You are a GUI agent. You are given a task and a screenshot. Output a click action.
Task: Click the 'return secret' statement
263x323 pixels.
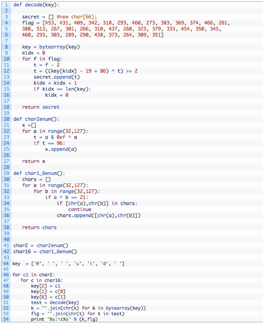41,107
